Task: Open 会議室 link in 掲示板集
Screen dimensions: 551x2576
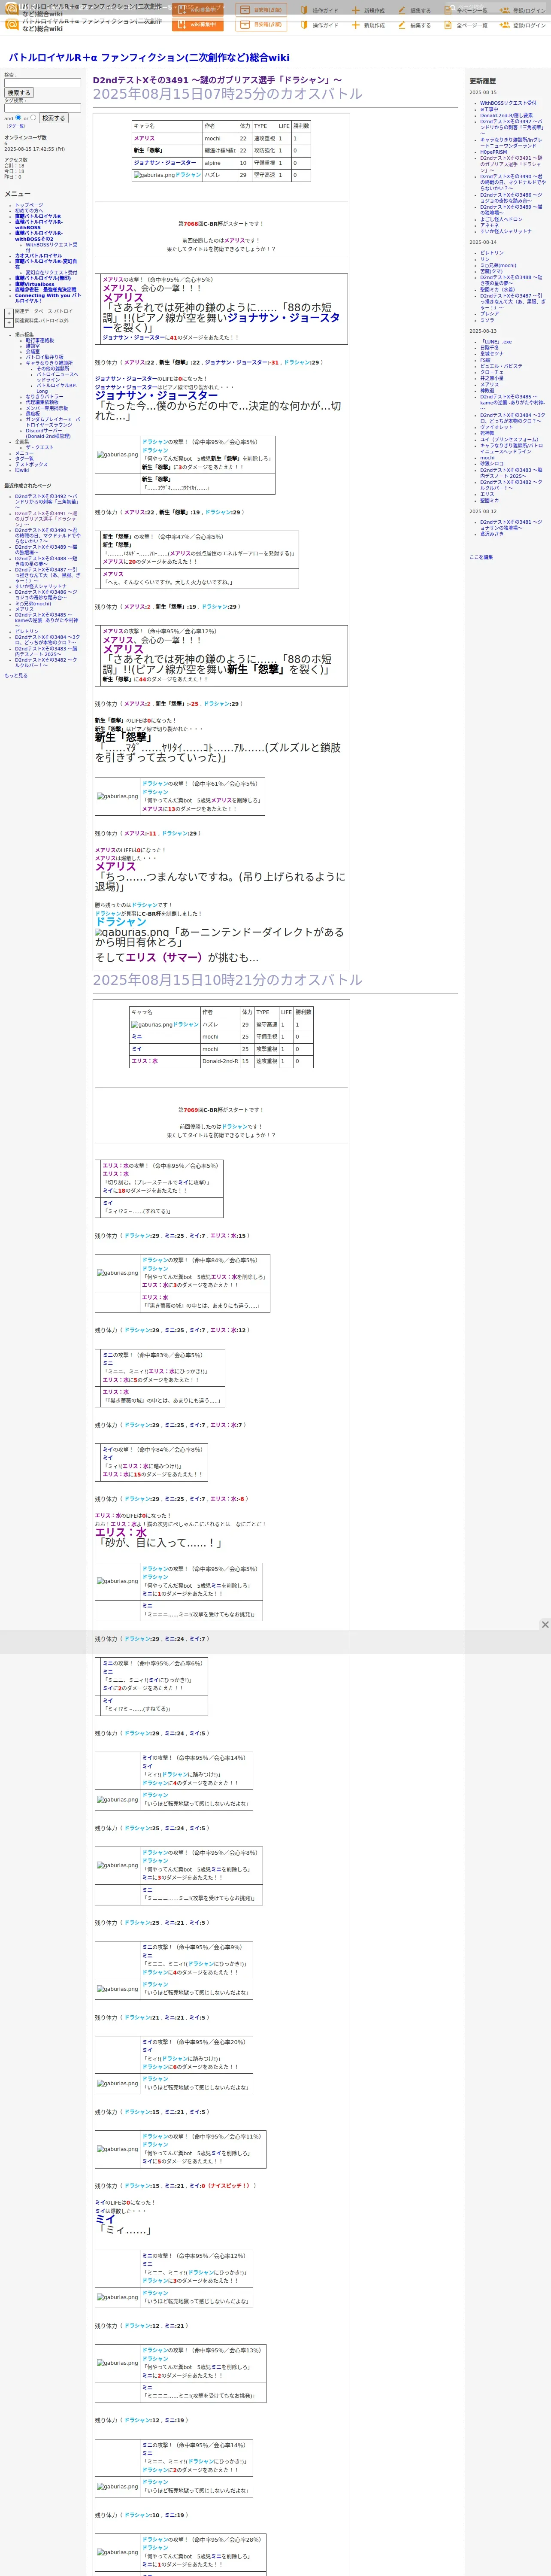Action: [x=33, y=352]
